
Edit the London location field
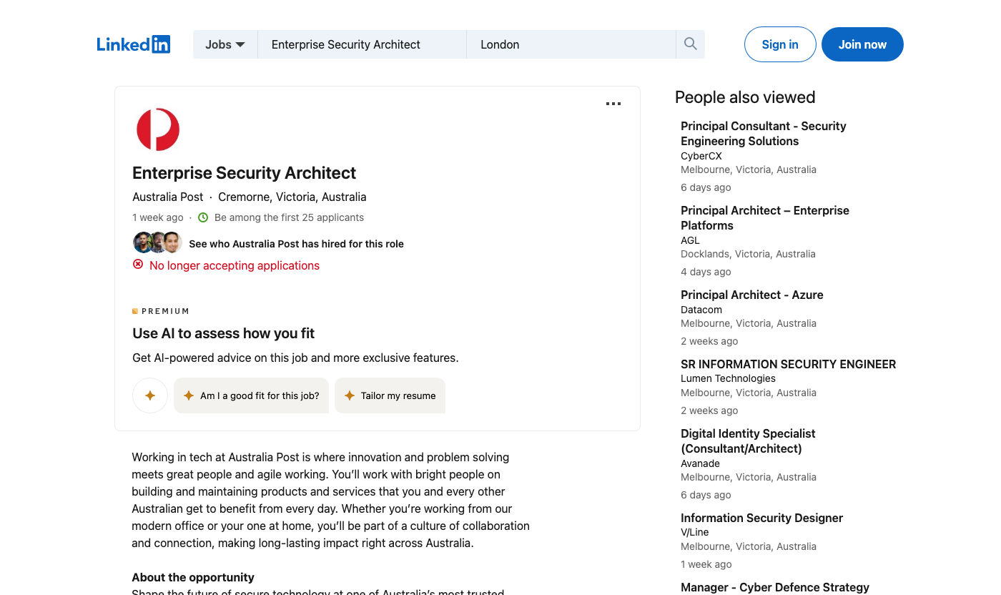click(571, 44)
